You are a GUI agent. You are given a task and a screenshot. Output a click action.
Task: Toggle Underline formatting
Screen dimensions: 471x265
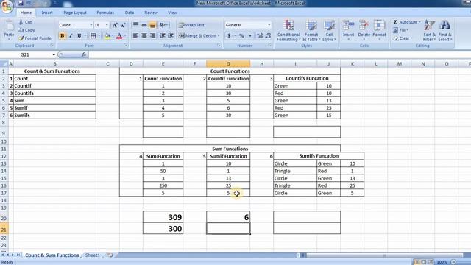pos(79,36)
